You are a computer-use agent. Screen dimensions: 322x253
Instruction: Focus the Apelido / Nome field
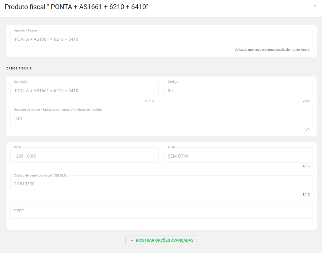161,39
